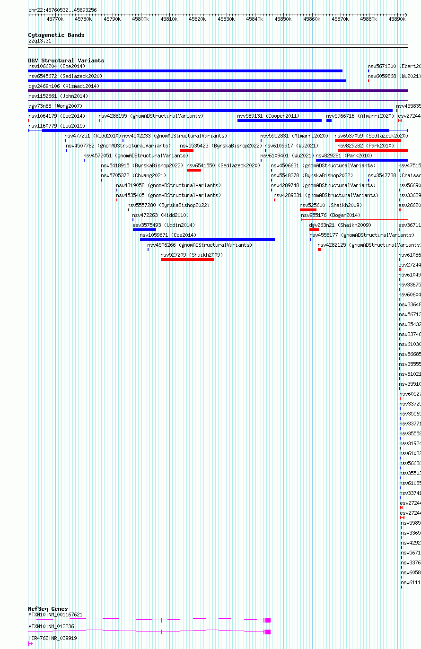Click the red nsv527209 (Shaikh2009) bar

coord(187,260)
